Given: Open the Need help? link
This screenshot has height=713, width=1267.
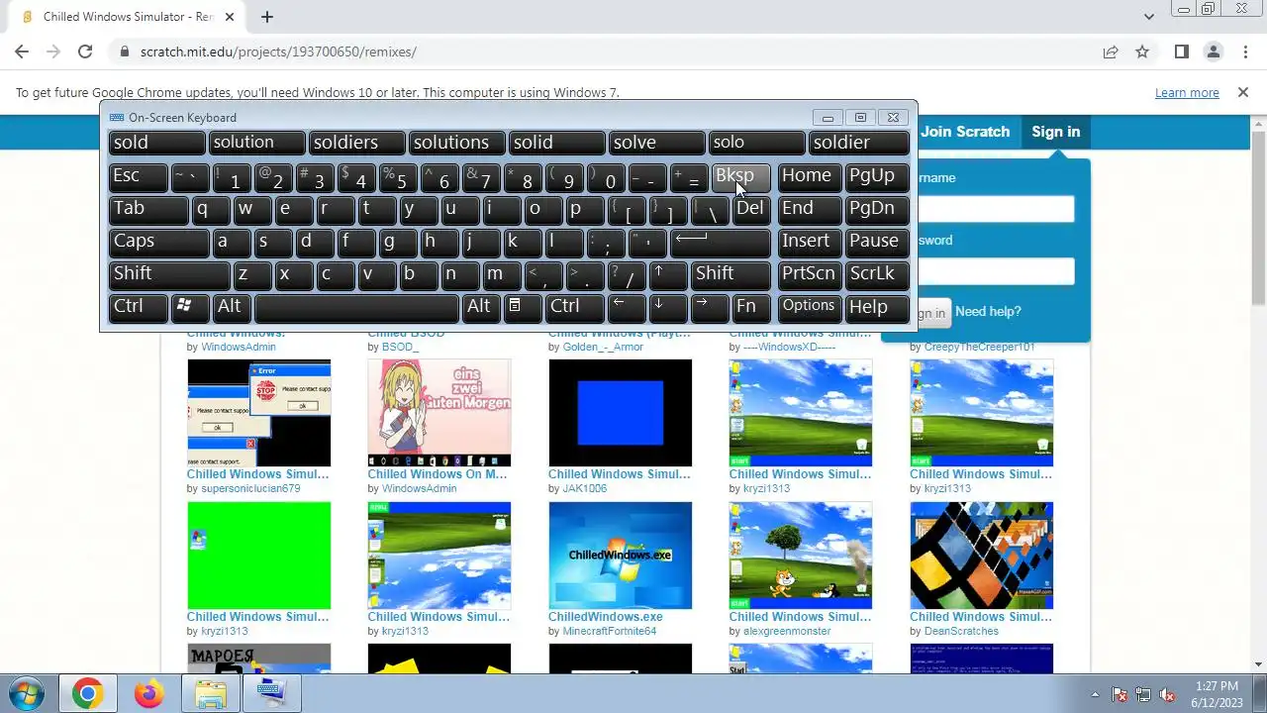Looking at the screenshot, I should tap(988, 312).
